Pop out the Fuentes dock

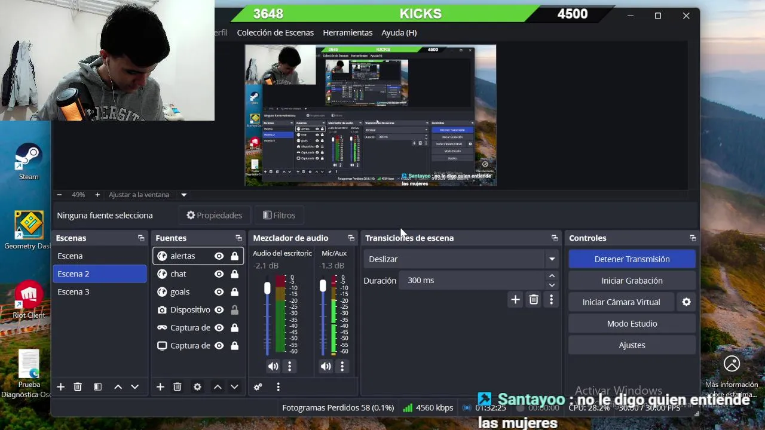[238, 238]
